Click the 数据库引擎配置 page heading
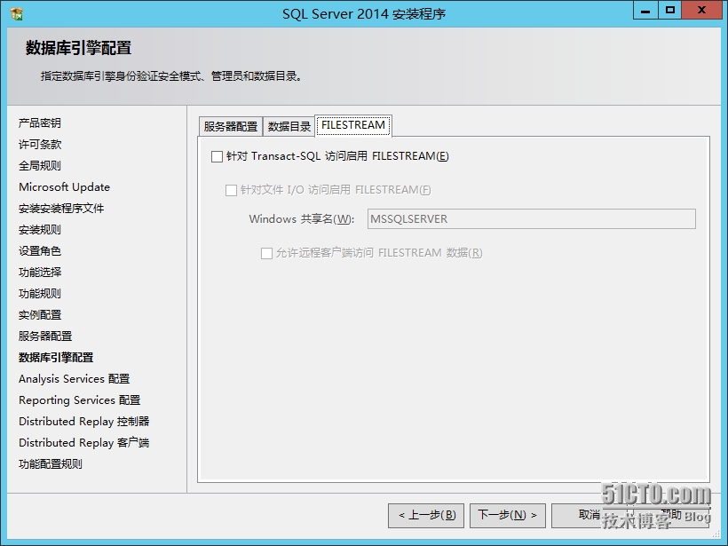Viewport: 728px width, 546px height. pos(78,48)
